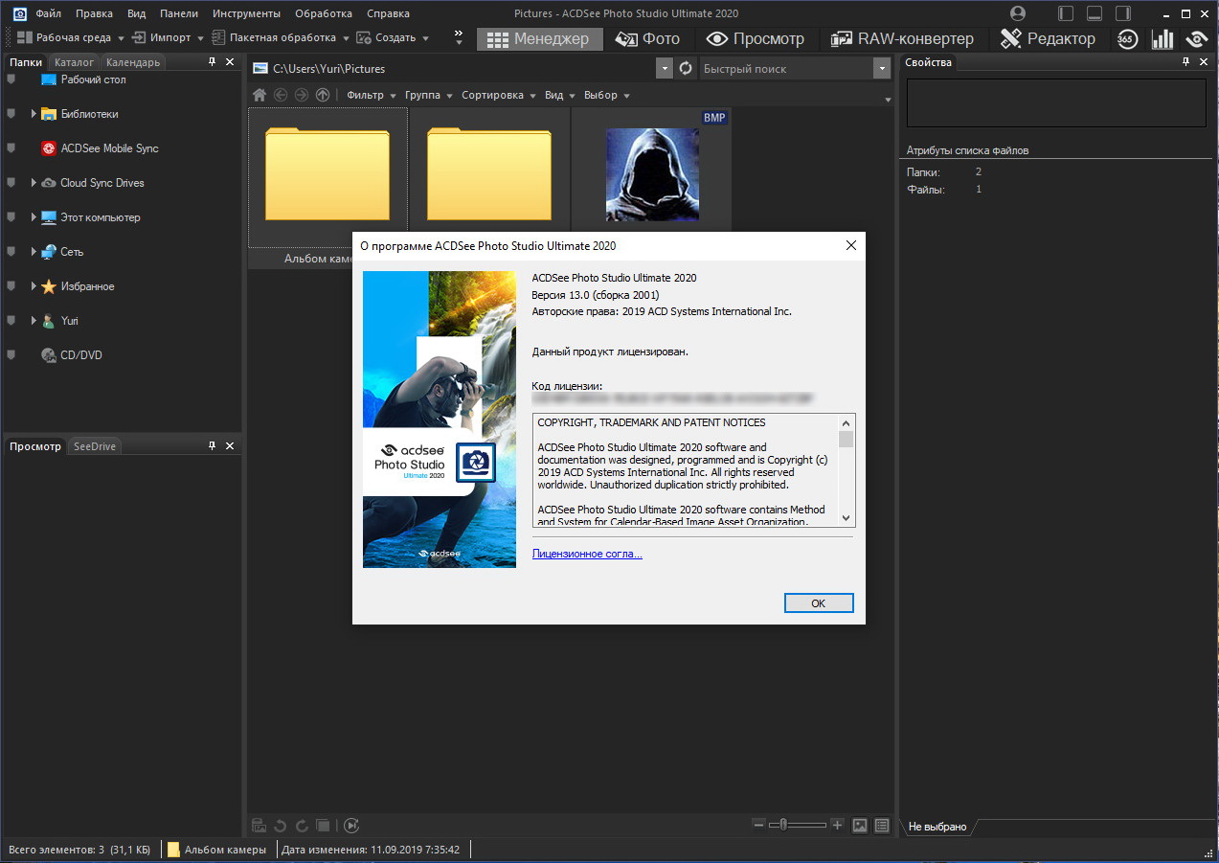This screenshot has width=1219, height=863.
Task: Open the statistics dashboard bar-chart icon
Action: point(1163,38)
